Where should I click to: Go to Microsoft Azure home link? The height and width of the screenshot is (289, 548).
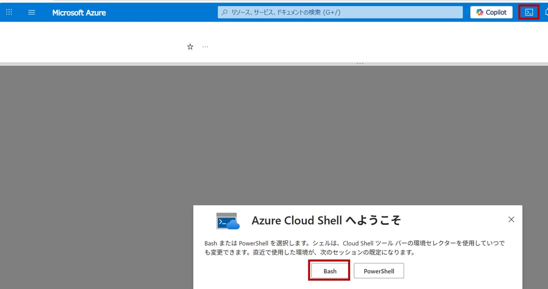point(79,12)
